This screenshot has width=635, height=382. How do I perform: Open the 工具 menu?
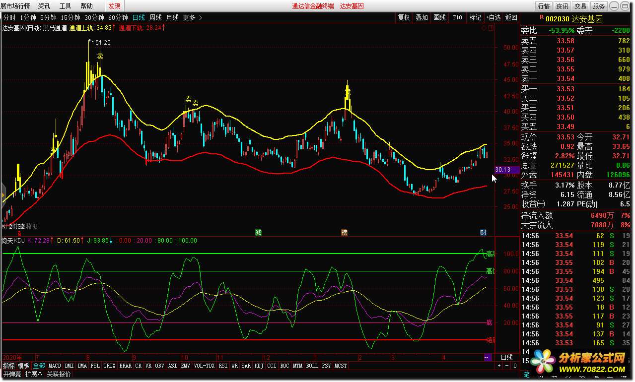65,6
